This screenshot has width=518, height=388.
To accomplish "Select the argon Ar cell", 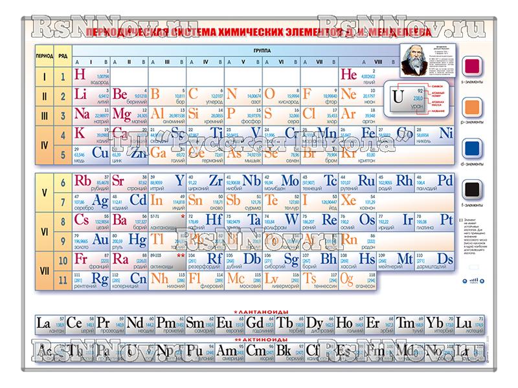I will [x=358, y=116].
